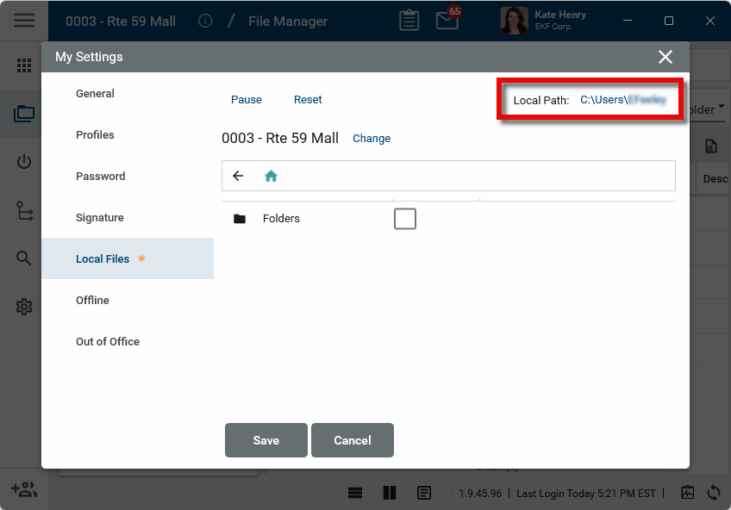Viewport: 731px width, 510px height.
Task: Open the General settings tab
Action: (95, 94)
